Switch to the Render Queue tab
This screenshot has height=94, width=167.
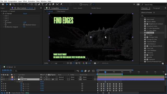[96, 8]
